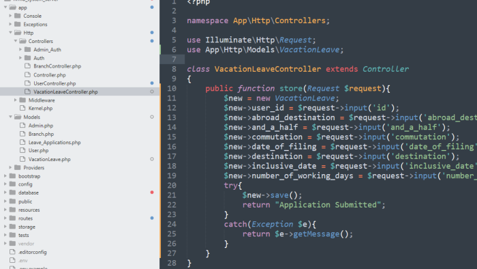Click the Providers folder icon

click(x=18, y=167)
